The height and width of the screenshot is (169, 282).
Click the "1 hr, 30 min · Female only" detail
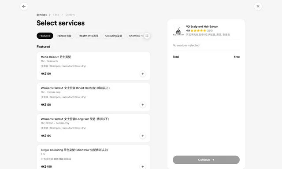(x=55, y=123)
